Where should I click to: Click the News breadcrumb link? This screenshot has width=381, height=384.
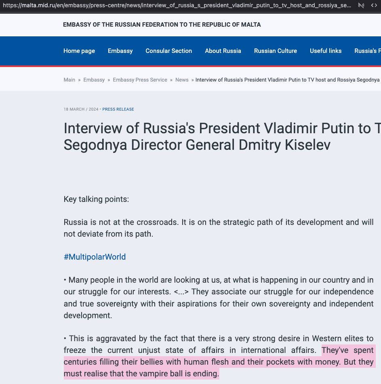point(182,80)
